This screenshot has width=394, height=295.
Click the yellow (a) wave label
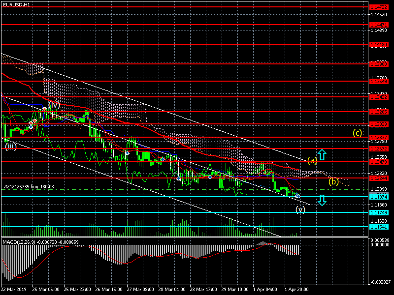coord(312,160)
